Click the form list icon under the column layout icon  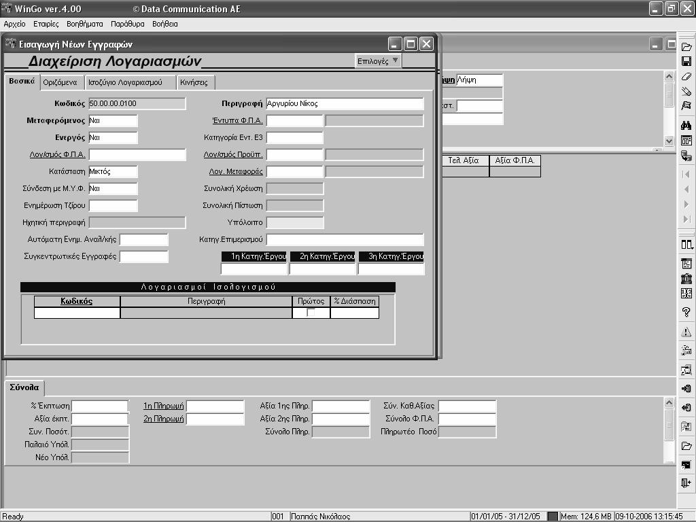click(x=686, y=264)
